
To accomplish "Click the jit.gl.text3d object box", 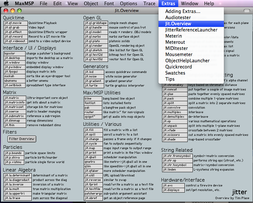I will (x=96, y=59).
